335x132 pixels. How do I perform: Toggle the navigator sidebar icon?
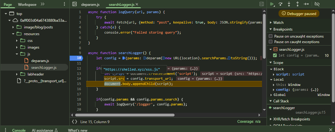pos(74,4)
